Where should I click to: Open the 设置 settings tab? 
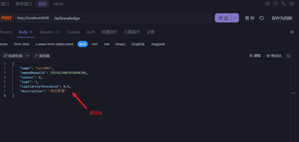click(x=150, y=32)
